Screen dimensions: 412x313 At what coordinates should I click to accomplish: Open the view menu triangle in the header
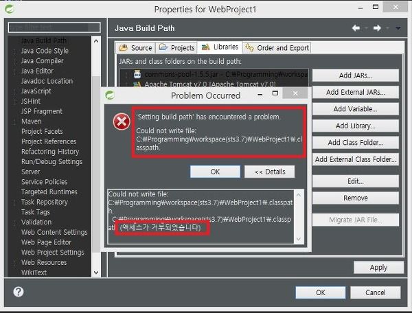tap(398, 28)
